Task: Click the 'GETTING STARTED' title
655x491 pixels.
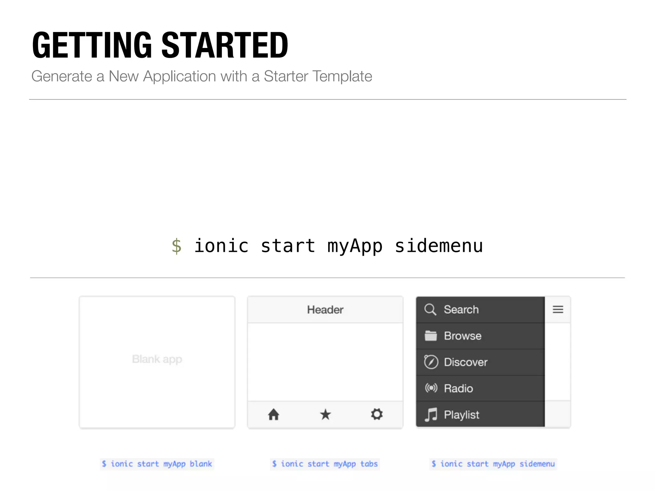Action: pos(160,45)
